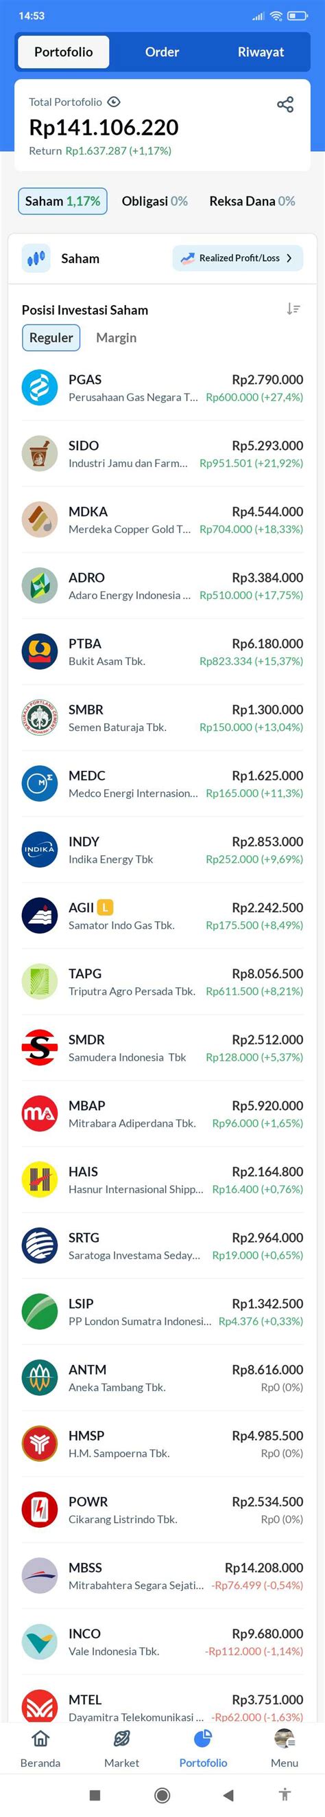325x1817 pixels.
Task: Tap the PGAS stock logo
Action: (39, 388)
